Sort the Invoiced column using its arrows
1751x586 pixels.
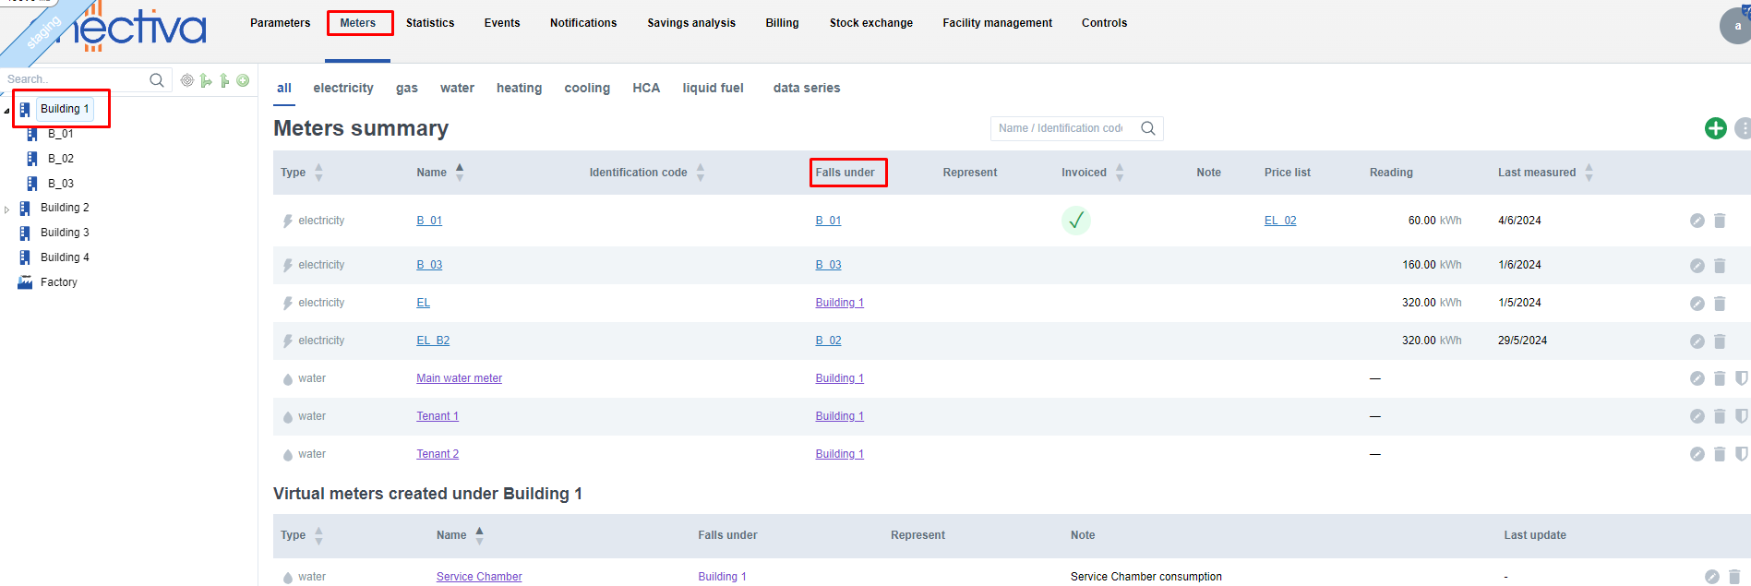[x=1120, y=173]
